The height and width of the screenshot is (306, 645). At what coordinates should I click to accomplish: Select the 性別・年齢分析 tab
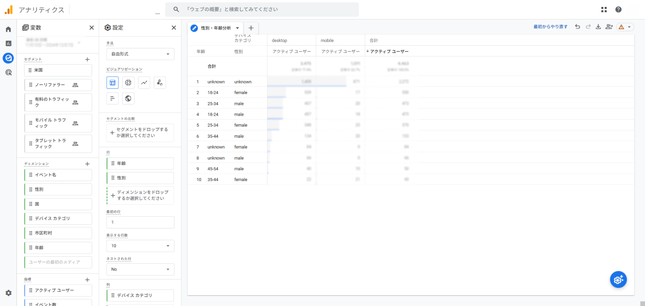coord(216,28)
